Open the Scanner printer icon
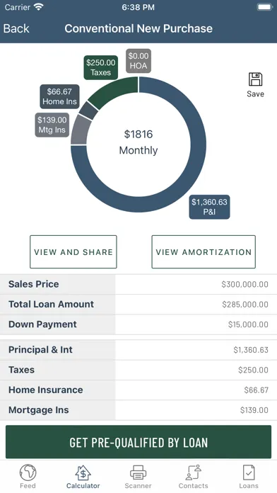277x493 pixels. pyautogui.click(x=138, y=472)
